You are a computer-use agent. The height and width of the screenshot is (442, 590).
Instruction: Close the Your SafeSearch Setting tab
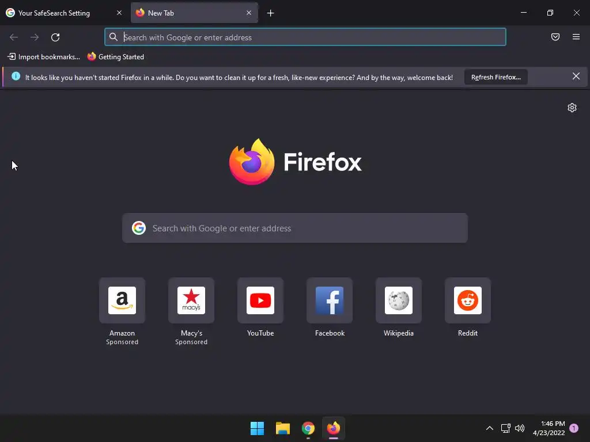[x=119, y=13]
